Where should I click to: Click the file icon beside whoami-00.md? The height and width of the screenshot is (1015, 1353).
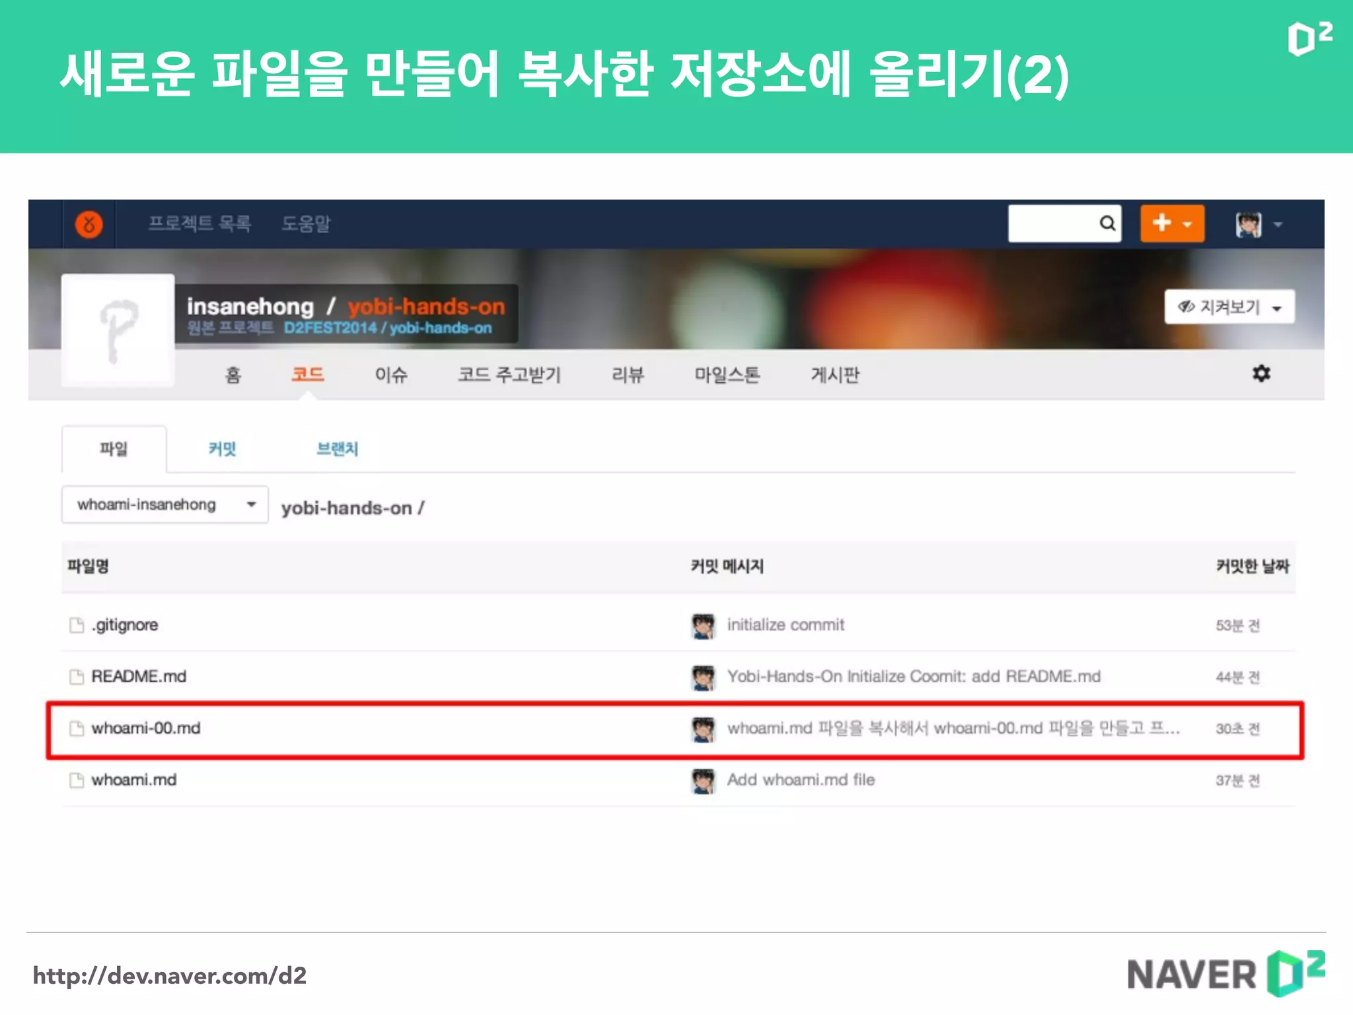tap(77, 728)
